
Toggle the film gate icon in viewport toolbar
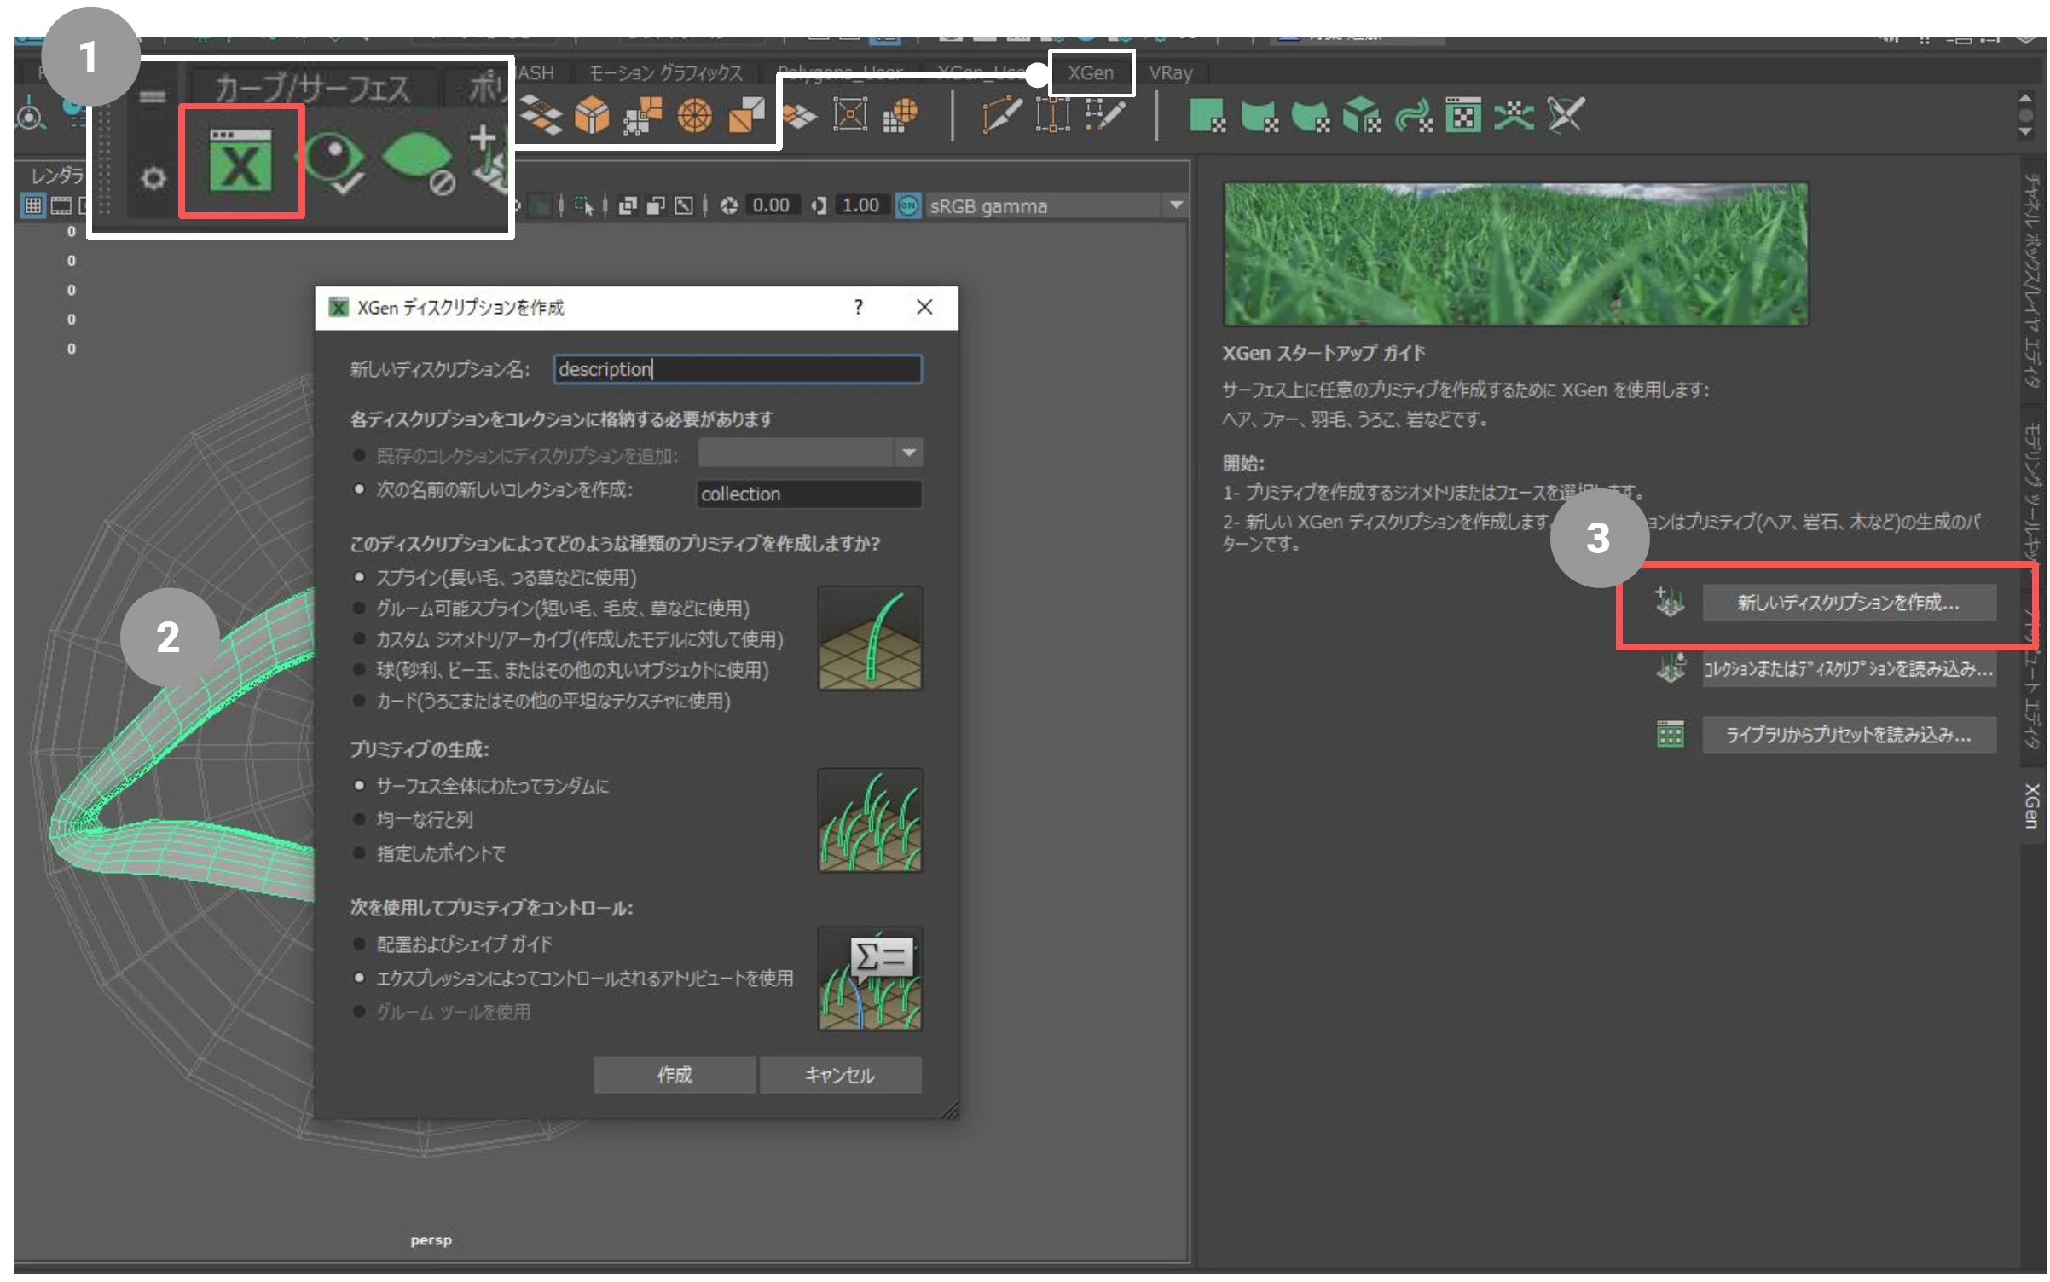[61, 205]
